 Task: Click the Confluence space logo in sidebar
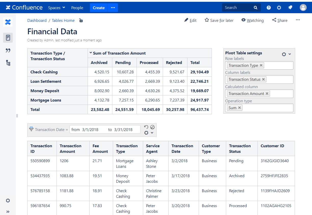8,22
